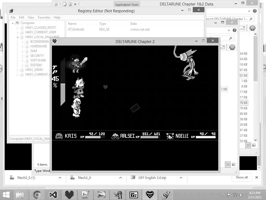Expand the HKEY_CLASSES_ROOT key

click(x=17, y=28)
